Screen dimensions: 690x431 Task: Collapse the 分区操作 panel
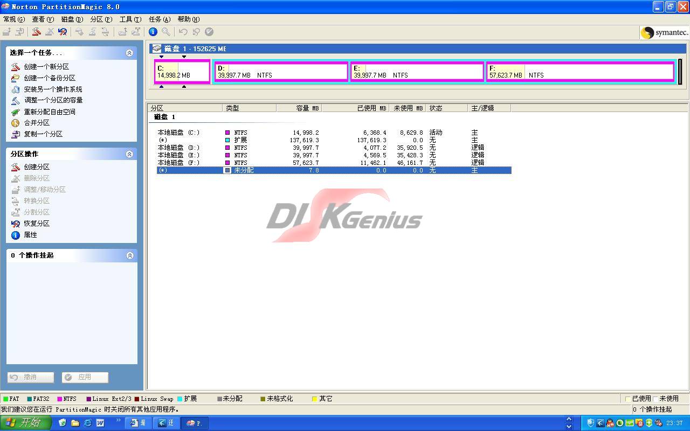point(129,154)
